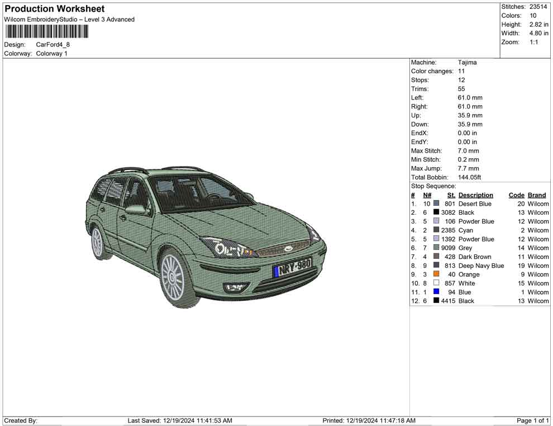Image resolution: width=553 pixels, height=426 pixels.
Task: Click the Stitches count 23514
Action: tap(538, 7)
